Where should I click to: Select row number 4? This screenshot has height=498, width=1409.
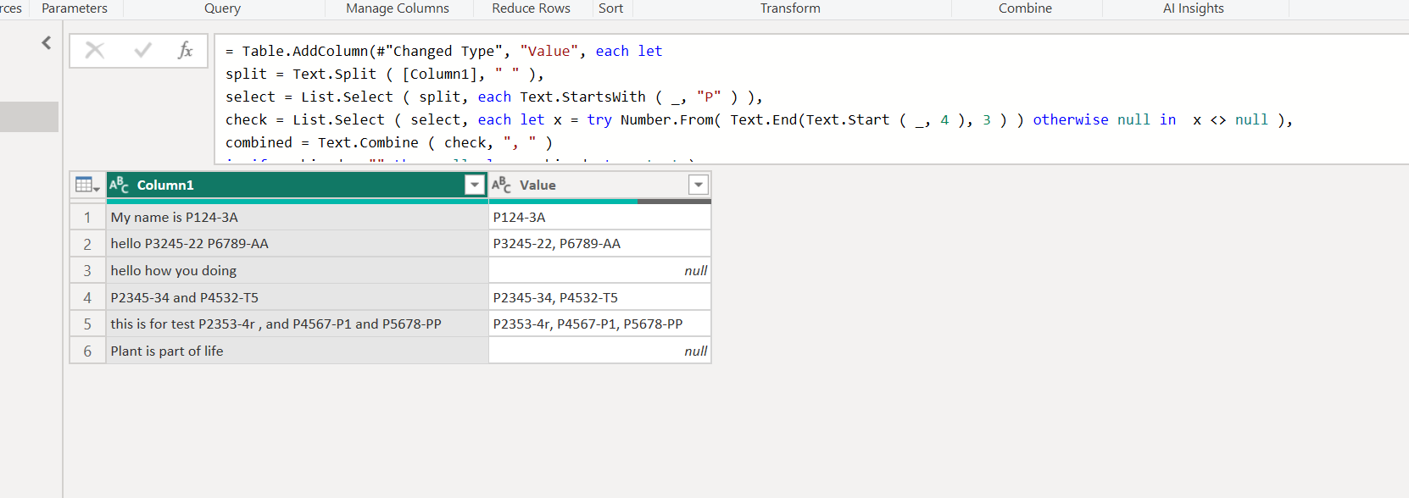point(87,298)
